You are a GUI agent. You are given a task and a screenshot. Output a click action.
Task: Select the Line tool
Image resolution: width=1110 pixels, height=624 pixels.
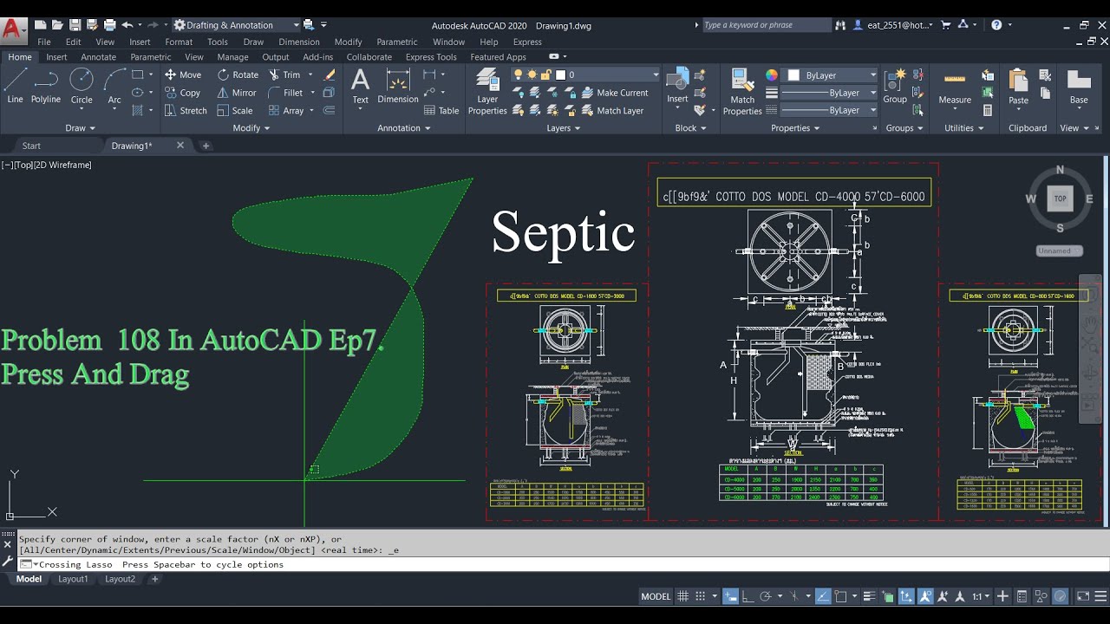pyautogui.click(x=15, y=86)
